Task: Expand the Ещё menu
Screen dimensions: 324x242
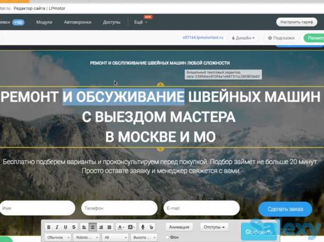Action: [141, 22]
